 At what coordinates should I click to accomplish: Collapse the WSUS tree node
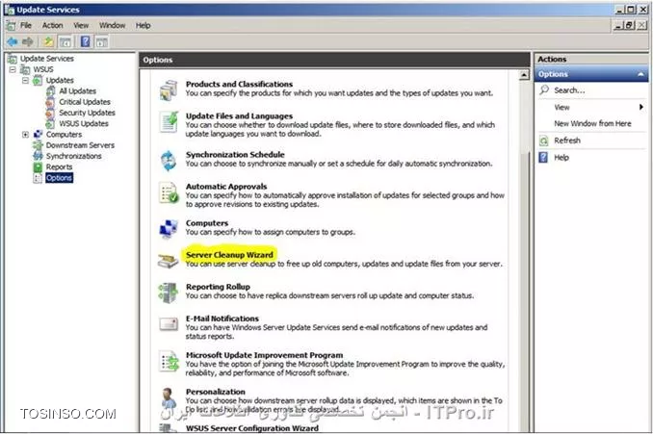pos(13,69)
